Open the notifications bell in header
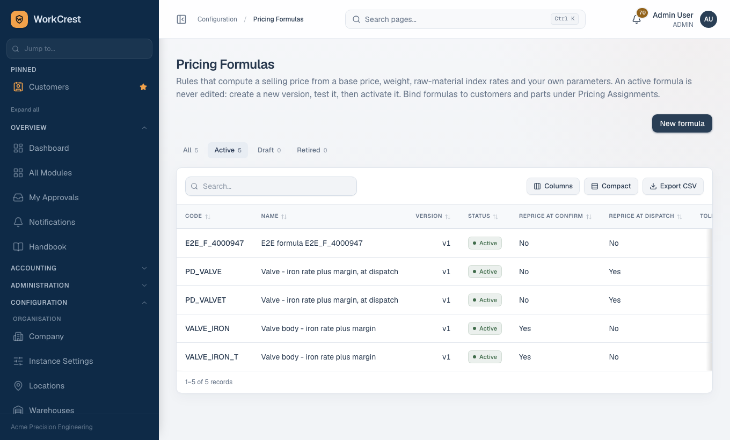730x440 pixels. pos(637,19)
